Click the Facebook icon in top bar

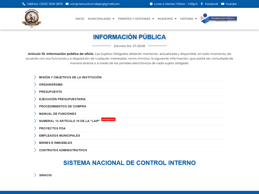(x=202, y=4)
